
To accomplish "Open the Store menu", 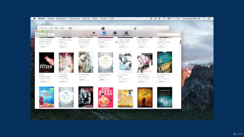I will [x=95, y=19].
